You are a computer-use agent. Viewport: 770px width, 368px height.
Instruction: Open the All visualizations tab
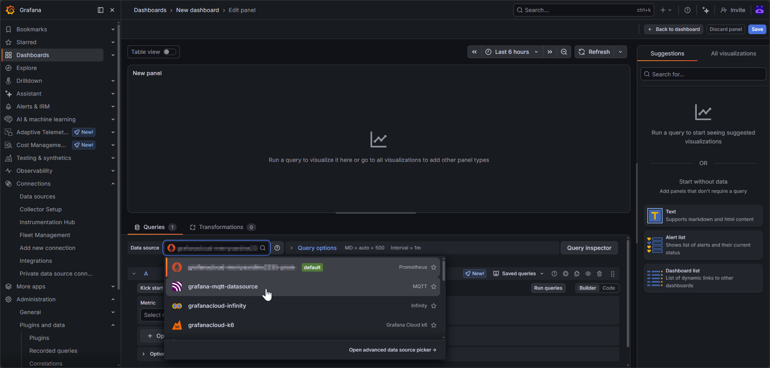[733, 53]
